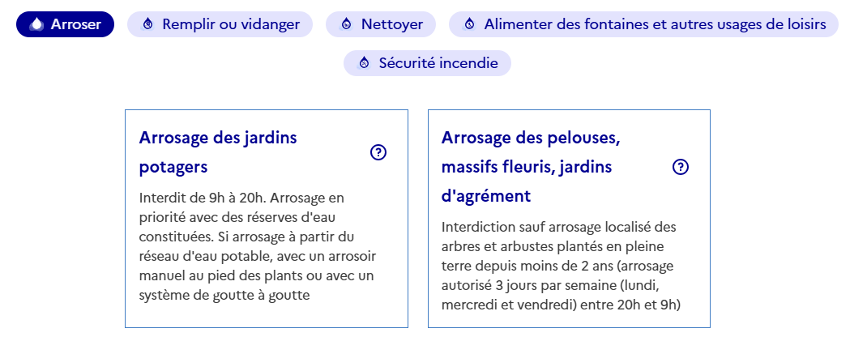Click the drop icon beside Alimenter des fontaines
Screen dimensions: 867x354
point(469,24)
